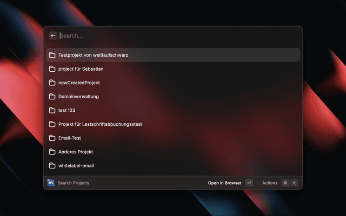Image resolution: width=346 pixels, height=216 pixels.
Task: Click the Search Projects label
Action: coord(74,183)
